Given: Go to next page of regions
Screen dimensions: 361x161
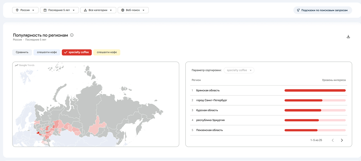Looking at the screenshot, I should click(x=342, y=140).
